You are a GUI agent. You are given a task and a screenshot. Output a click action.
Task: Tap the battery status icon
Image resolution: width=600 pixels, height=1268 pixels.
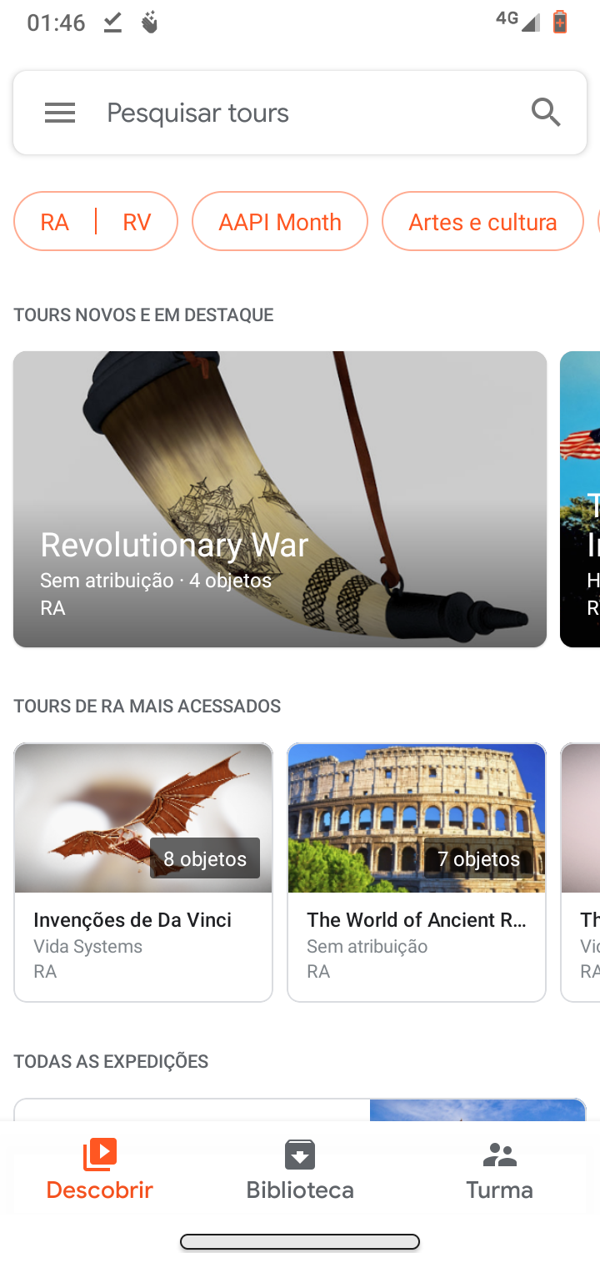[560, 22]
